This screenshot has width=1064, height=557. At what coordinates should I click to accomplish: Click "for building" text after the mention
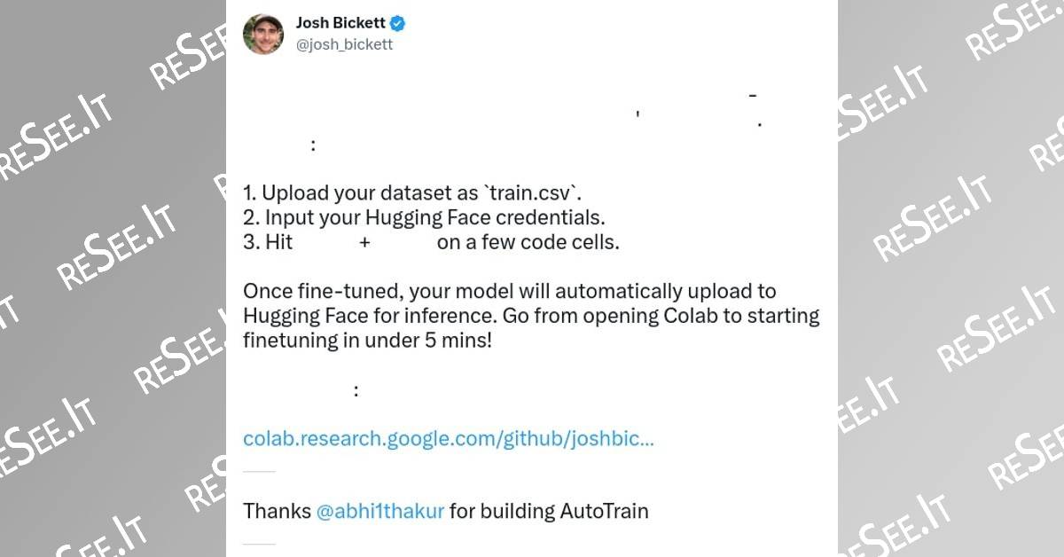click(x=502, y=511)
